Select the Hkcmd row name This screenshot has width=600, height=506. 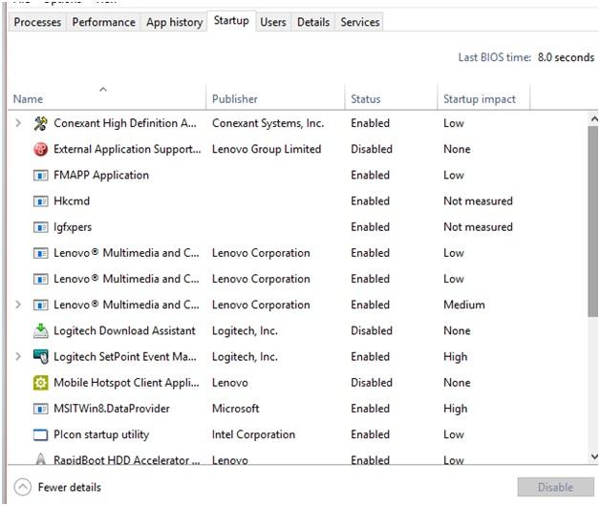pos(72,201)
